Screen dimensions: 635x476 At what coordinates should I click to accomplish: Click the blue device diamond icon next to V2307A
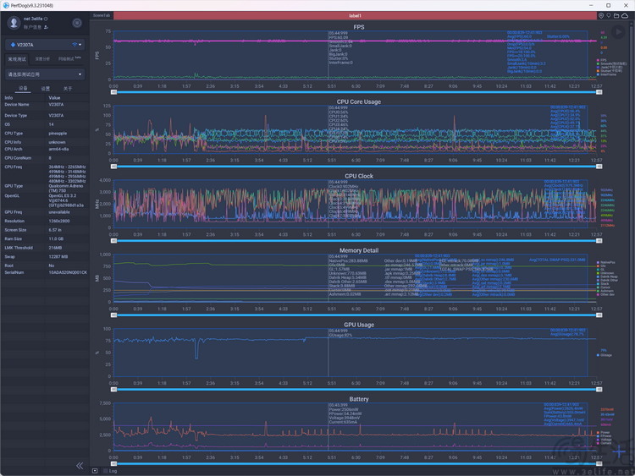click(13, 45)
